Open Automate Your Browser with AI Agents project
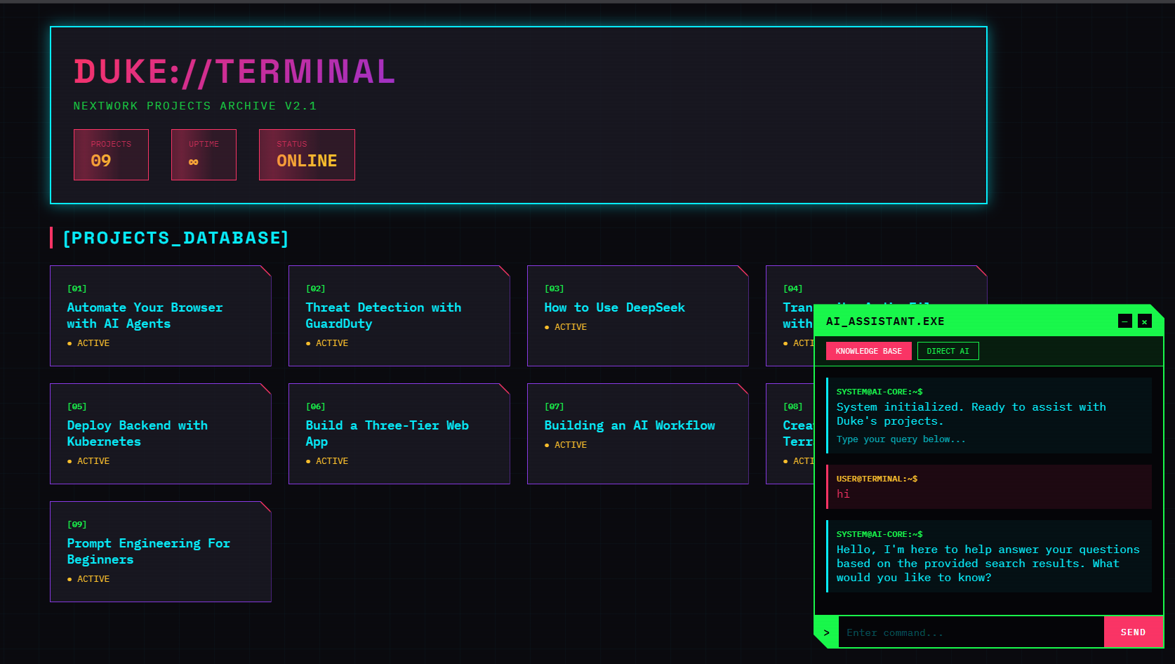Image resolution: width=1175 pixels, height=664 pixels. pos(160,316)
